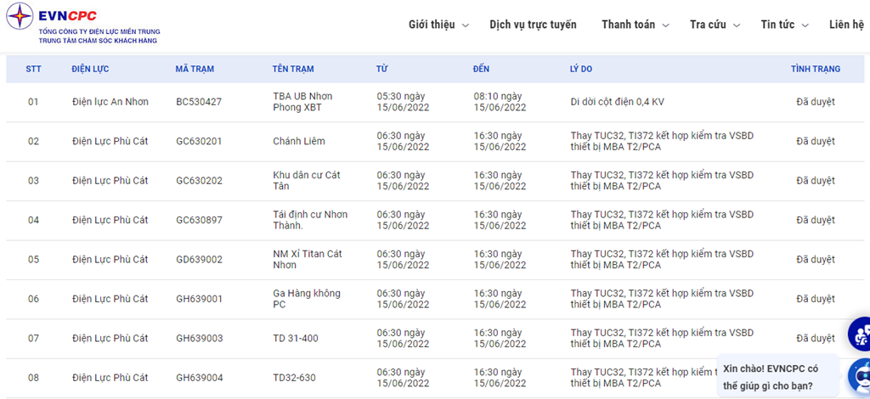Select station code GH639003 cell
Image resolution: width=870 pixels, height=399 pixels.
(x=199, y=339)
